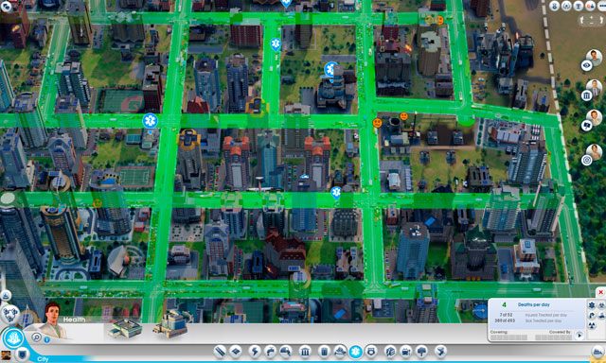
Task: Open the Zones menu
Action: [236, 351]
